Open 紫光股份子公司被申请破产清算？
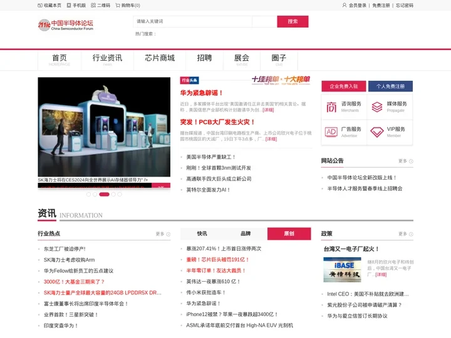Screen dimensions: 451x338 (x=365, y=305)
